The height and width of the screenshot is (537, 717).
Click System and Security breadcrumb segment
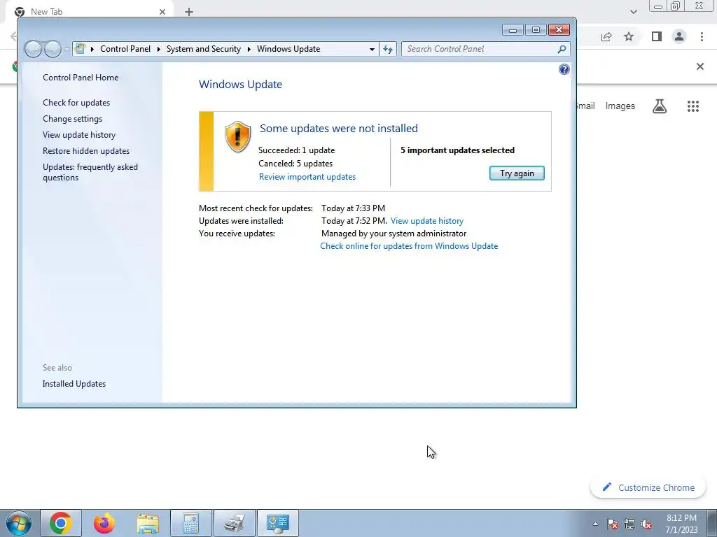point(204,49)
